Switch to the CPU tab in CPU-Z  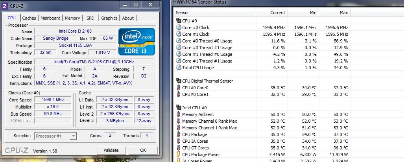click(x=11, y=18)
